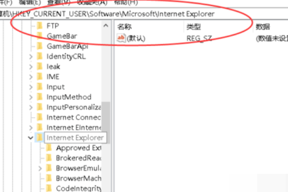Click the InputMethod folder icon

pyautogui.click(x=40, y=97)
